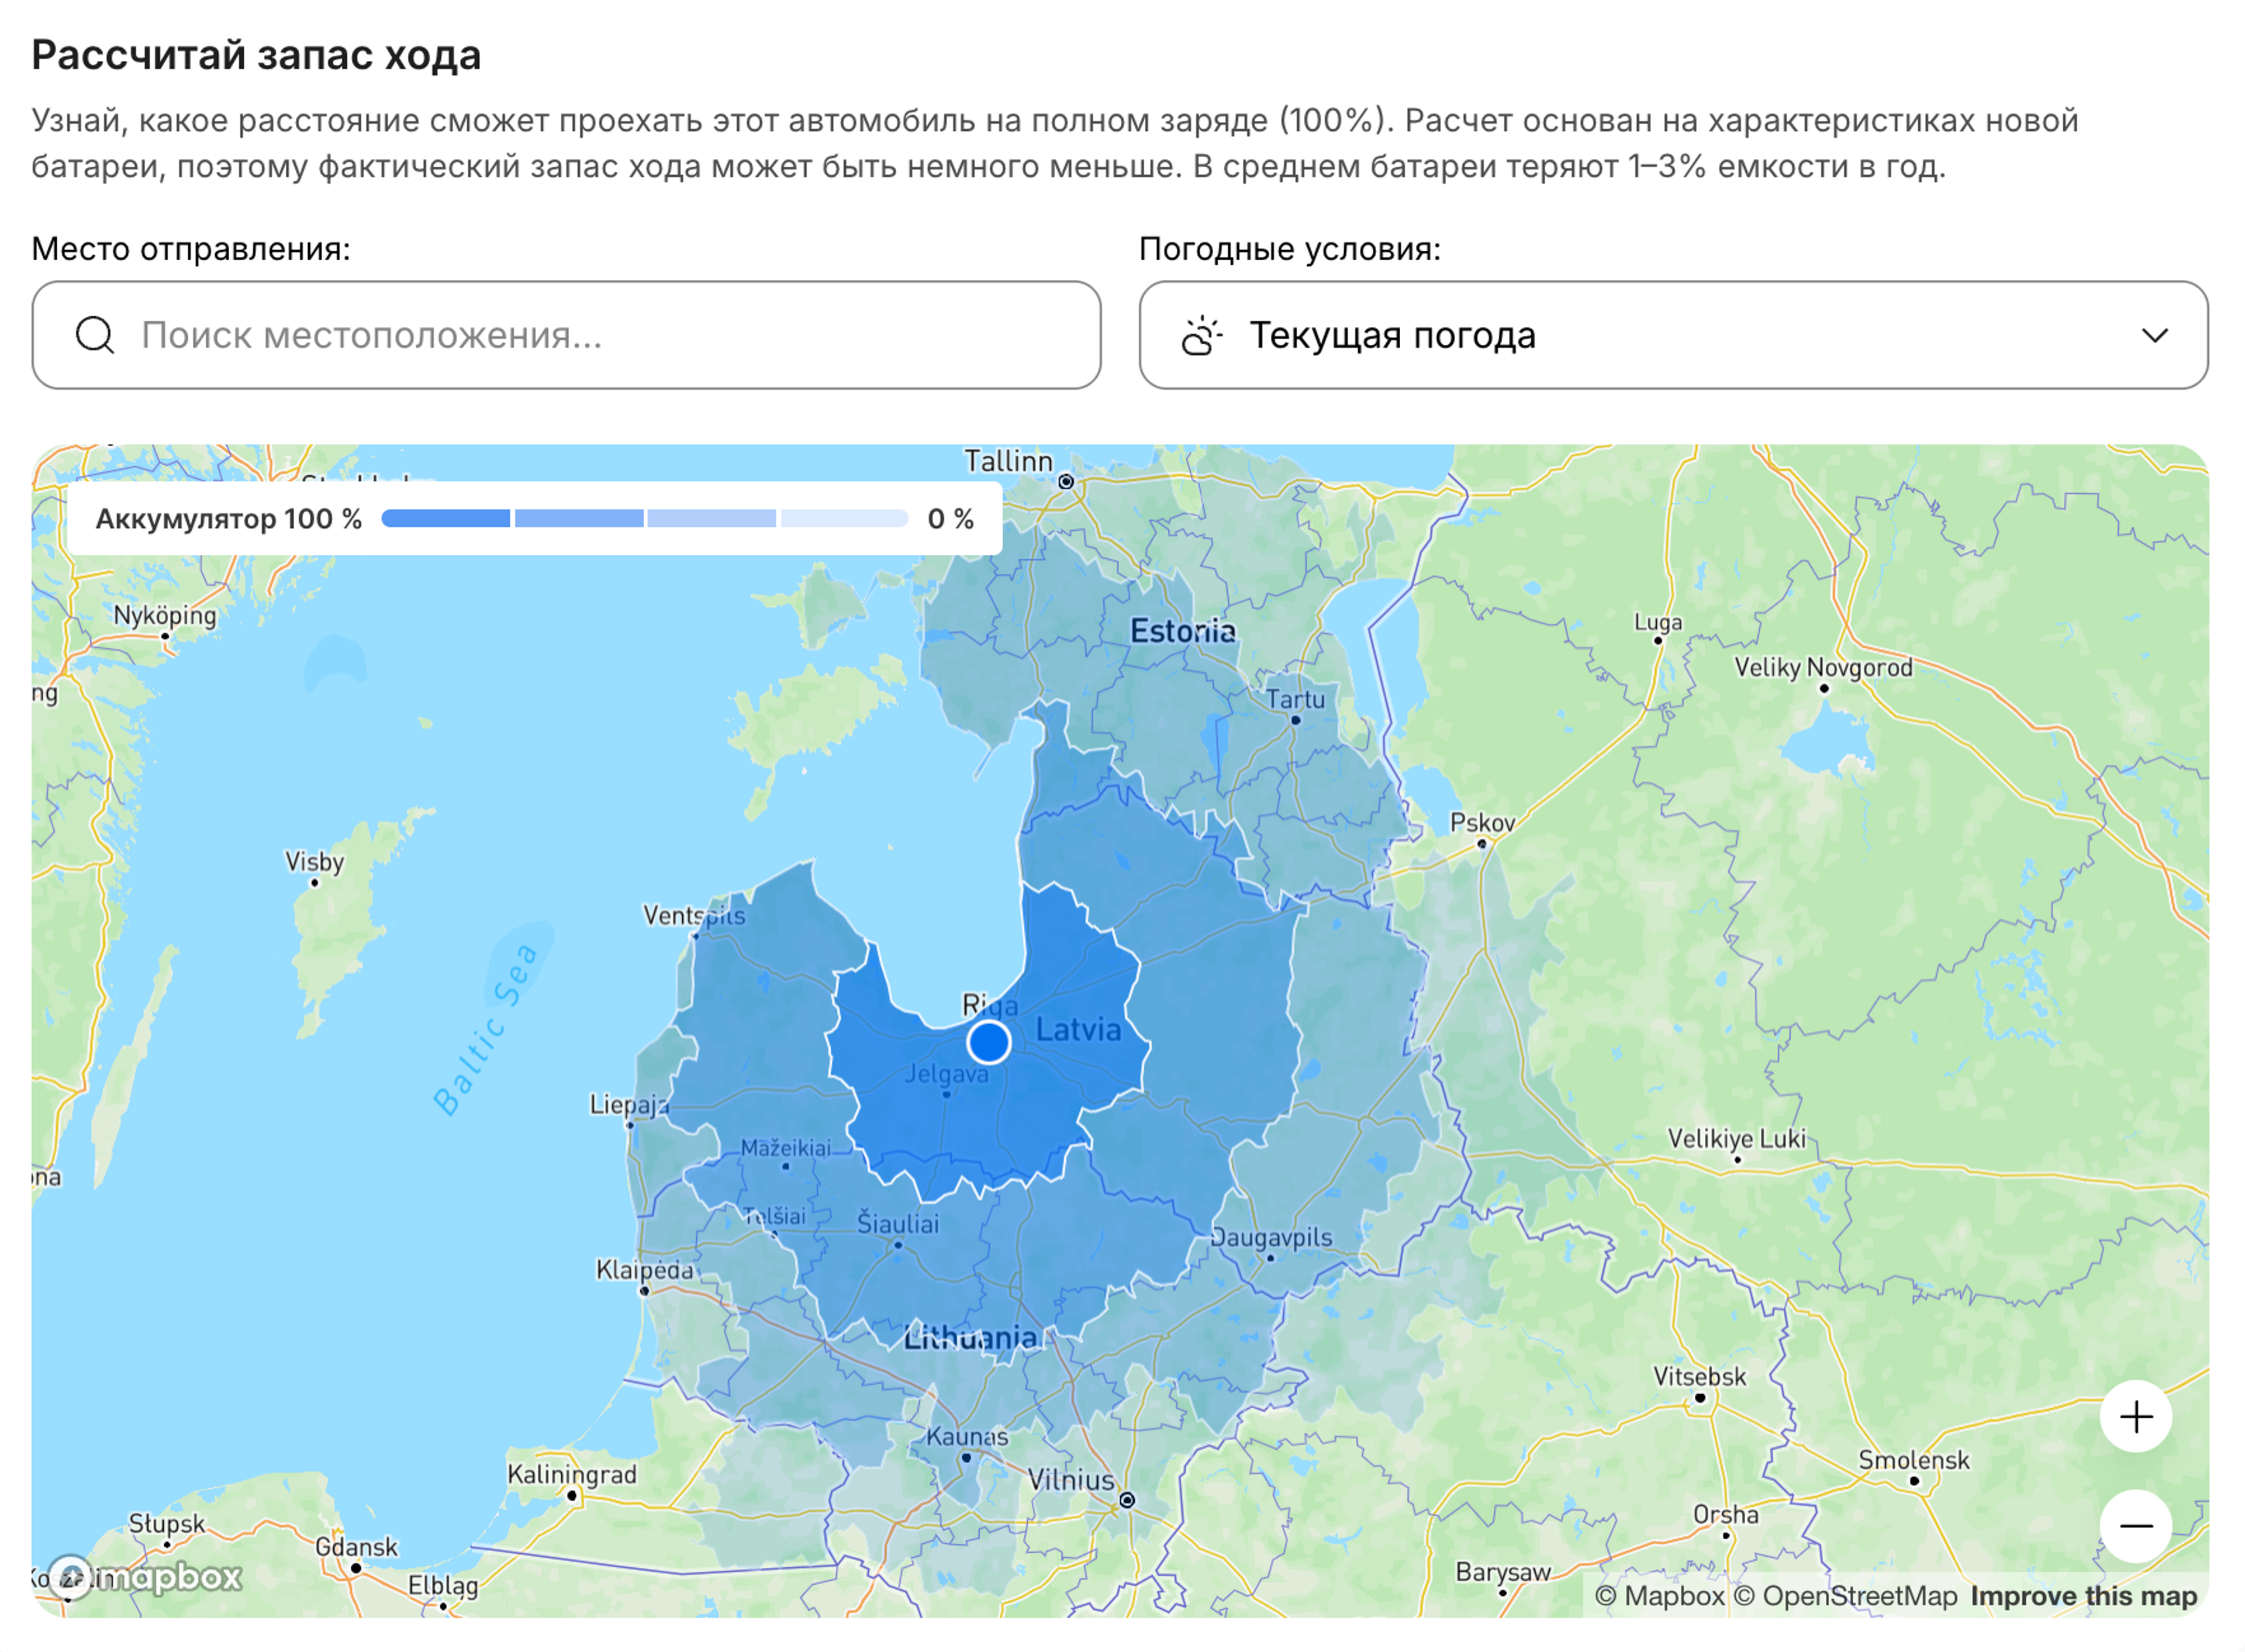Click the 'Orsha' town label
2245x1652 pixels.
tap(1725, 1514)
